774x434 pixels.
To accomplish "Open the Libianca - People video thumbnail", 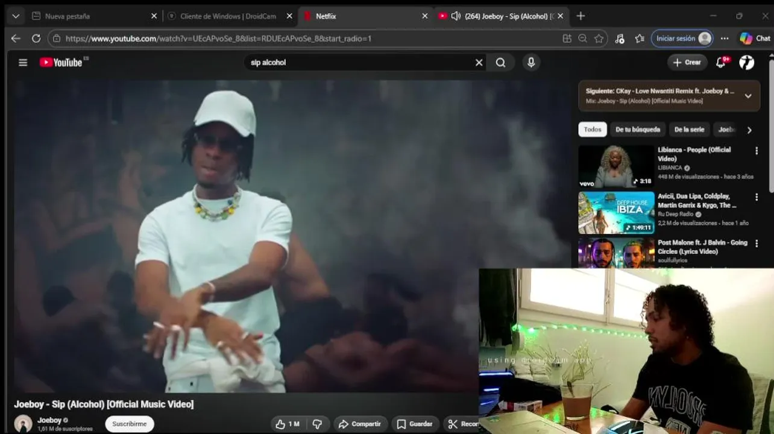I will point(616,166).
